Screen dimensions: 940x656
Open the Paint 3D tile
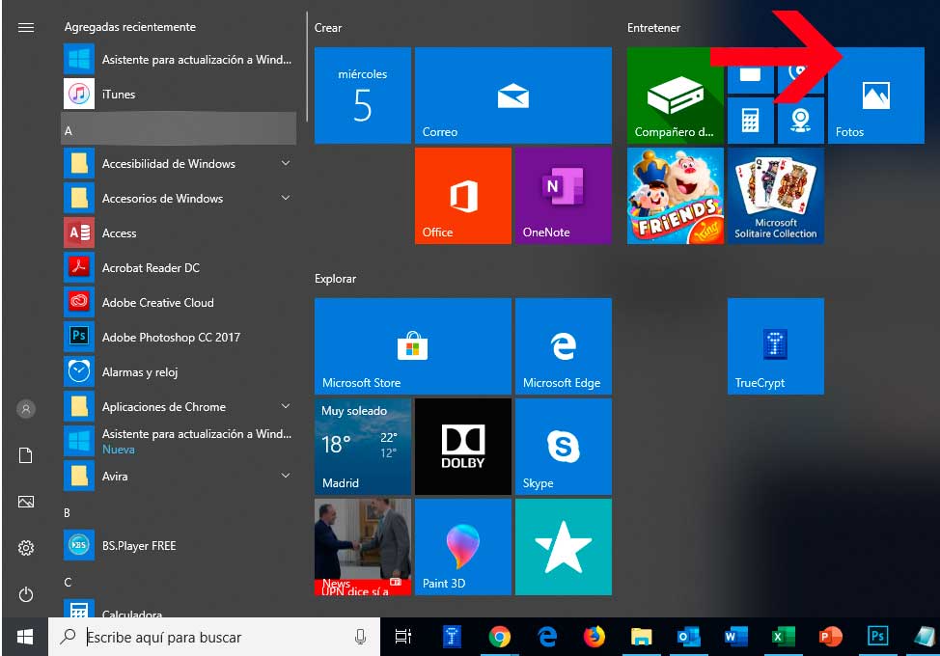pos(463,547)
